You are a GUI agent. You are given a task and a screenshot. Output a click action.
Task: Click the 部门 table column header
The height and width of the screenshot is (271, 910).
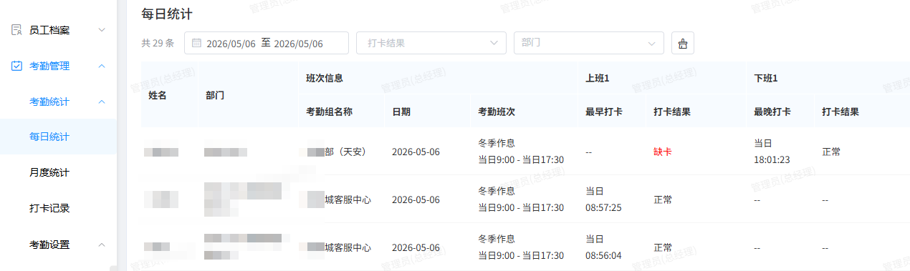click(215, 95)
